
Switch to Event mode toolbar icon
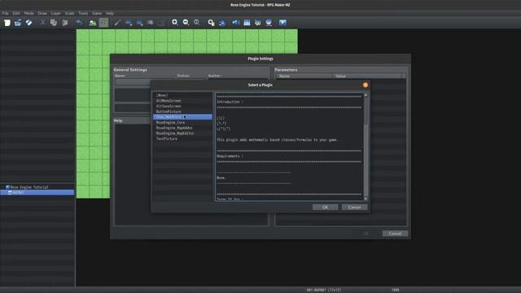pos(103,23)
